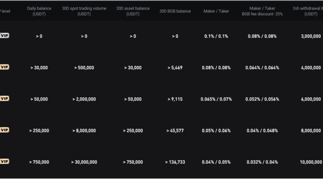Click the 24h withdrawal limit column header
This screenshot has width=323, height=179.
tap(310, 11)
